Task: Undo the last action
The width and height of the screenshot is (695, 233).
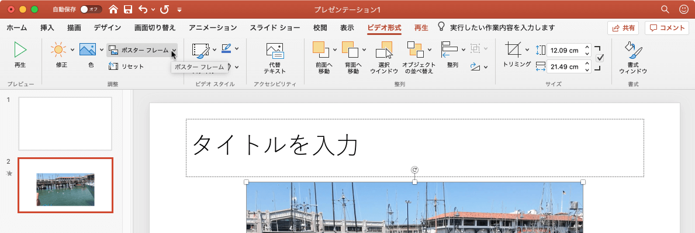Action: 143,9
